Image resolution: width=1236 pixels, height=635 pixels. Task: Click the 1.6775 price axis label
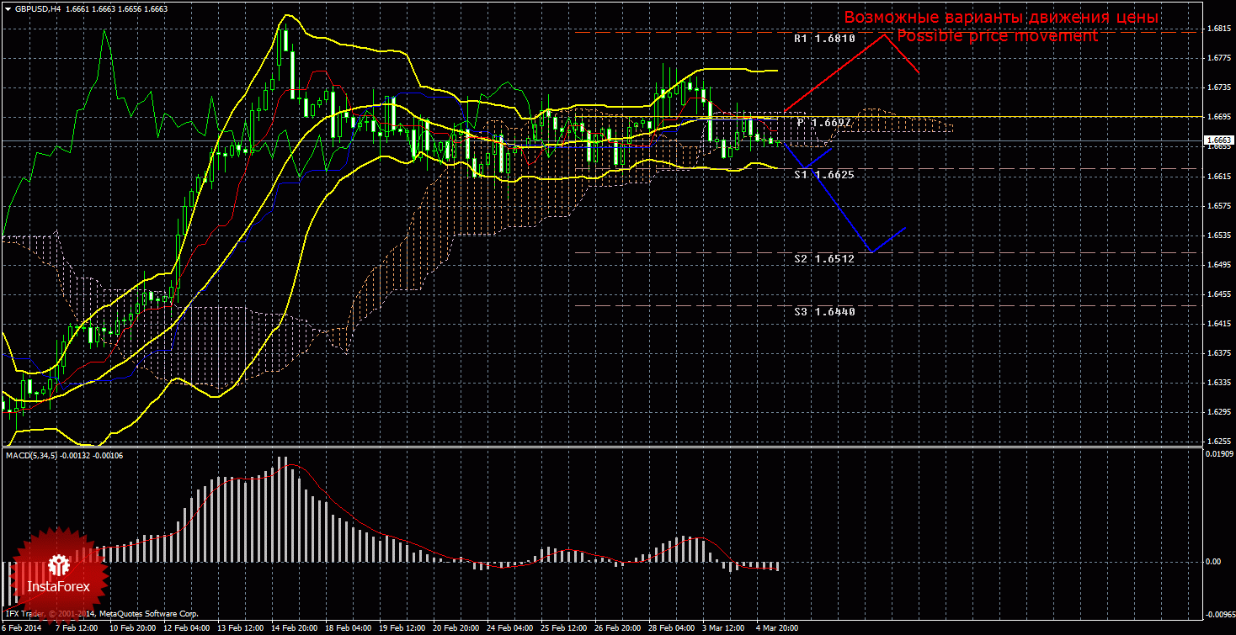tap(1218, 57)
